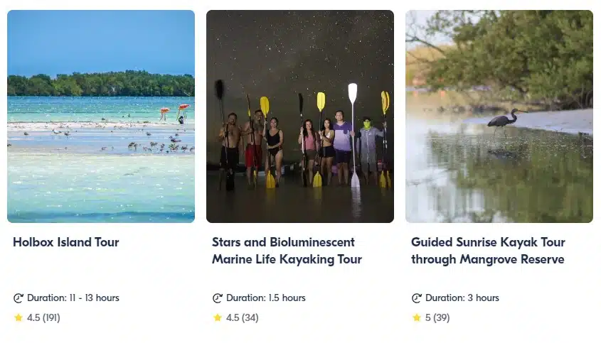Click the star icon next to 4.5 (191)
This screenshot has width=601, height=343.
click(x=18, y=317)
